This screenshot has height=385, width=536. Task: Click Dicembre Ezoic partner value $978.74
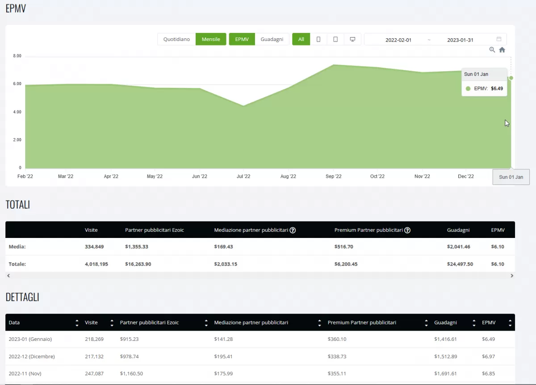click(130, 356)
